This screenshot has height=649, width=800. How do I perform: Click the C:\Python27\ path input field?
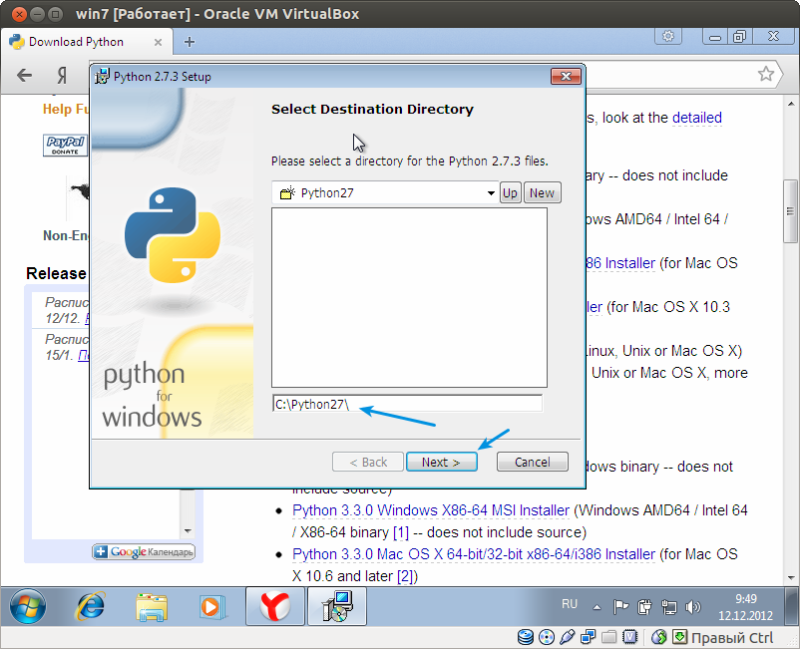(407, 404)
